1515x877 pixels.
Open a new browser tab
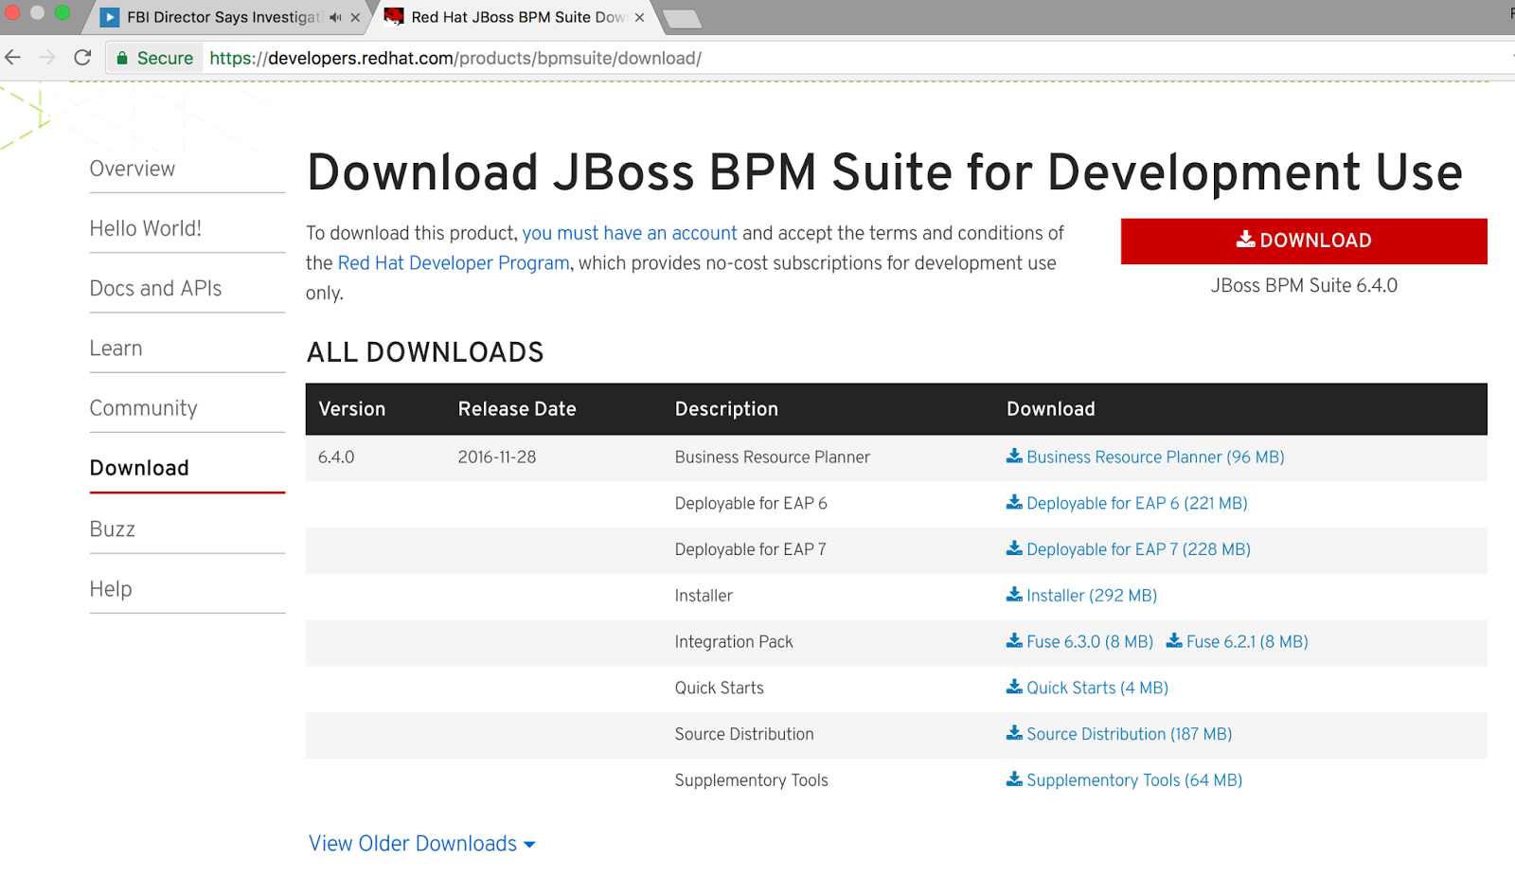tap(682, 18)
